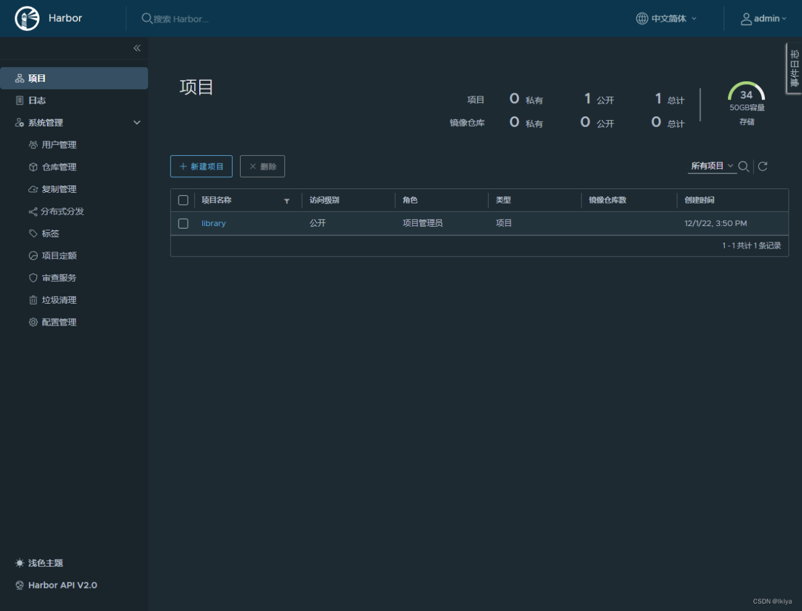Open the admin user menu
The height and width of the screenshot is (611, 802).
pyautogui.click(x=764, y=19)
